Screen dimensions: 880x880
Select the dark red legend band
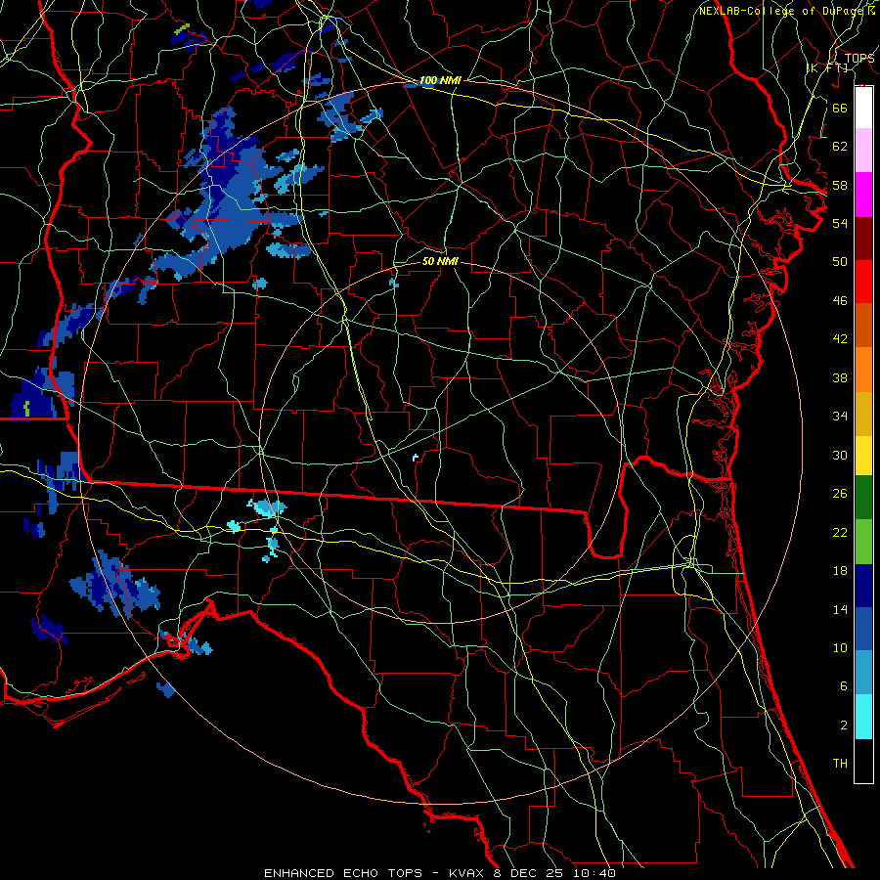(863, 239)
